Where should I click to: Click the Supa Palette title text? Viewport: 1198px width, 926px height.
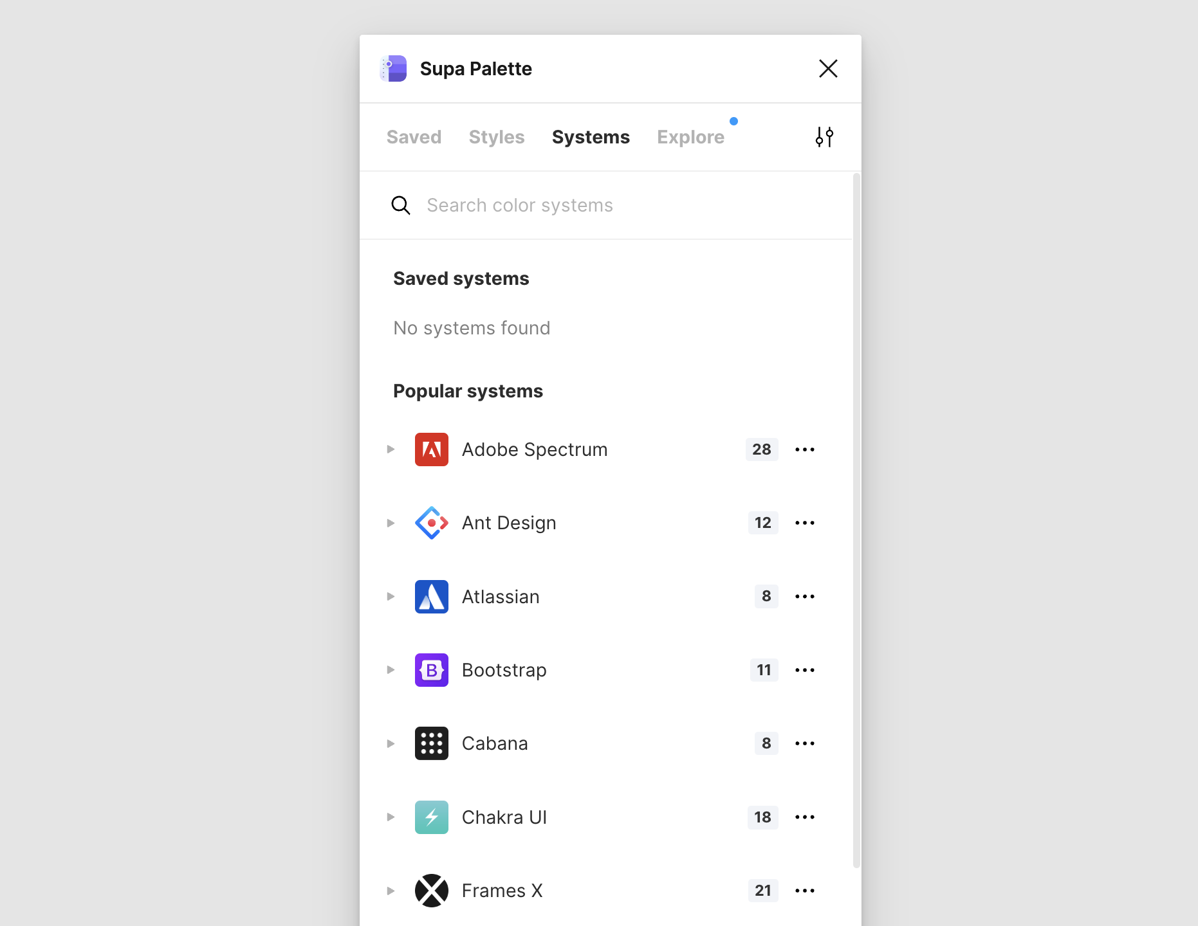pyautogui.click(x=476, y=69)
